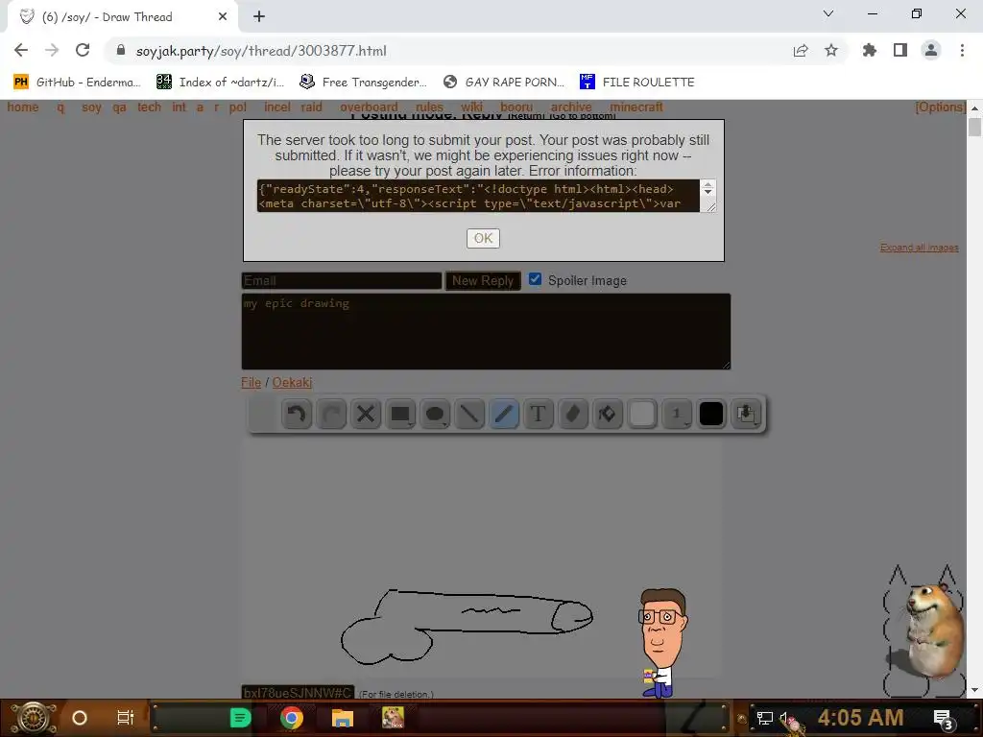Screen dimensions: 983x737
Task: Open the Windows Start button
Action: coord(33,718)
